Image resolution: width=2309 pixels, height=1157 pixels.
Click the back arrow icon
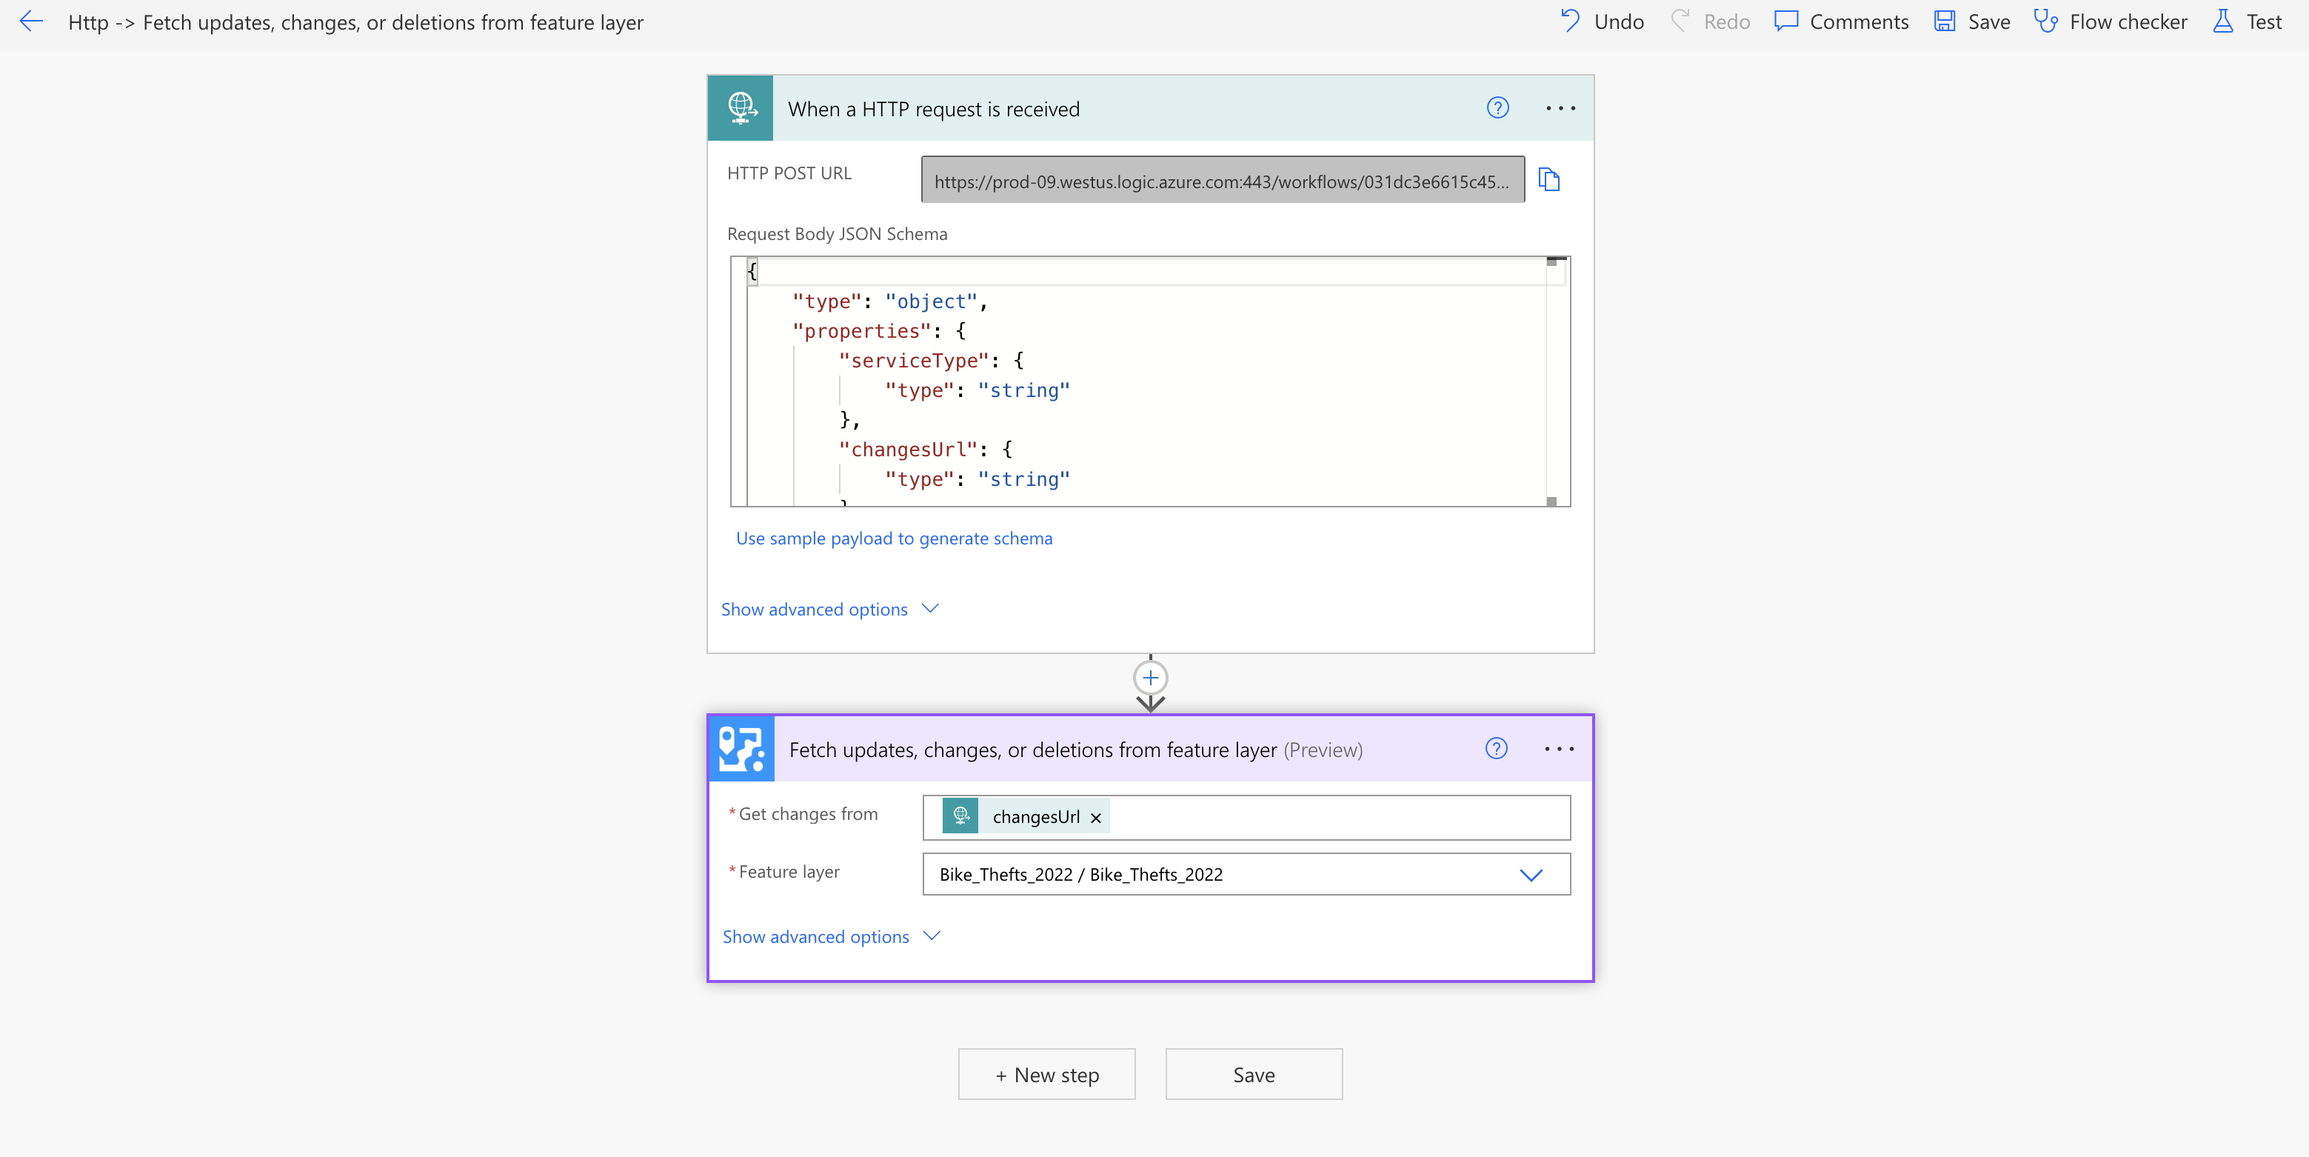(31, 21)
